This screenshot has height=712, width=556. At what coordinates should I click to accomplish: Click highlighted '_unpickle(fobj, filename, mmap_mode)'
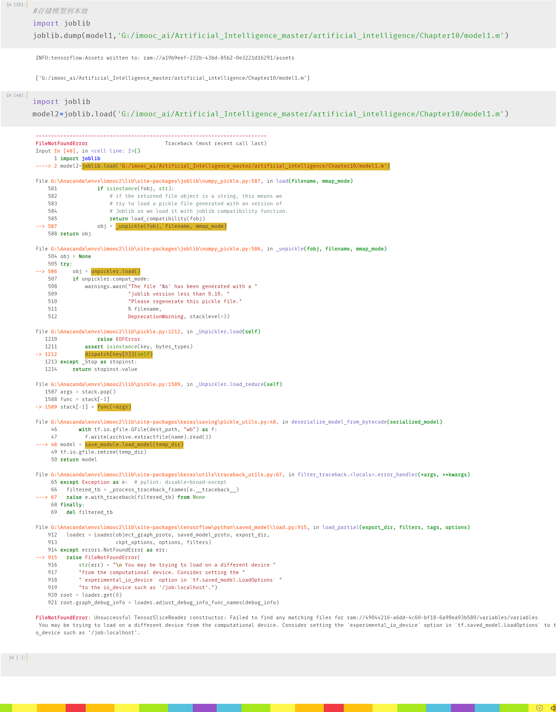point(171,226)
